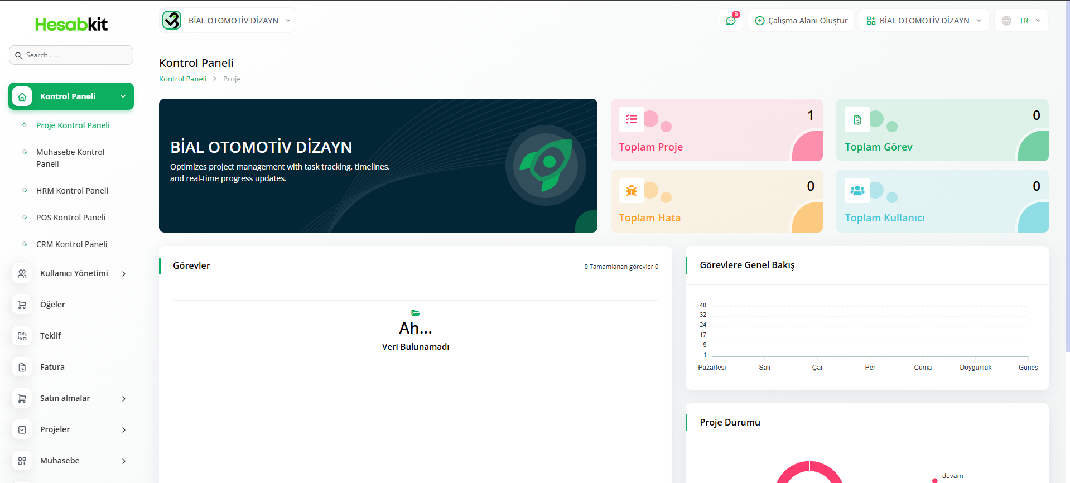
Task: Click the Fatura document icon
Action: coord(22,368)
